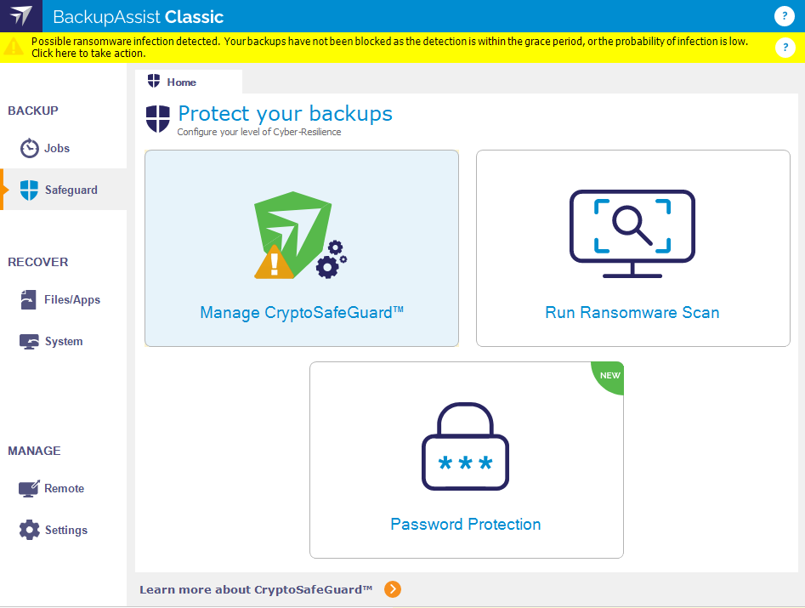This screenshot has width=805, height=608.
Task: Click the Protect your backups heading
Action: click(x=285, y=113)
